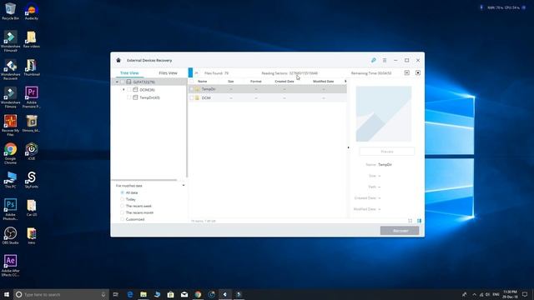
Task: Click the back arrow icon beside Files found
Action: 196,72
